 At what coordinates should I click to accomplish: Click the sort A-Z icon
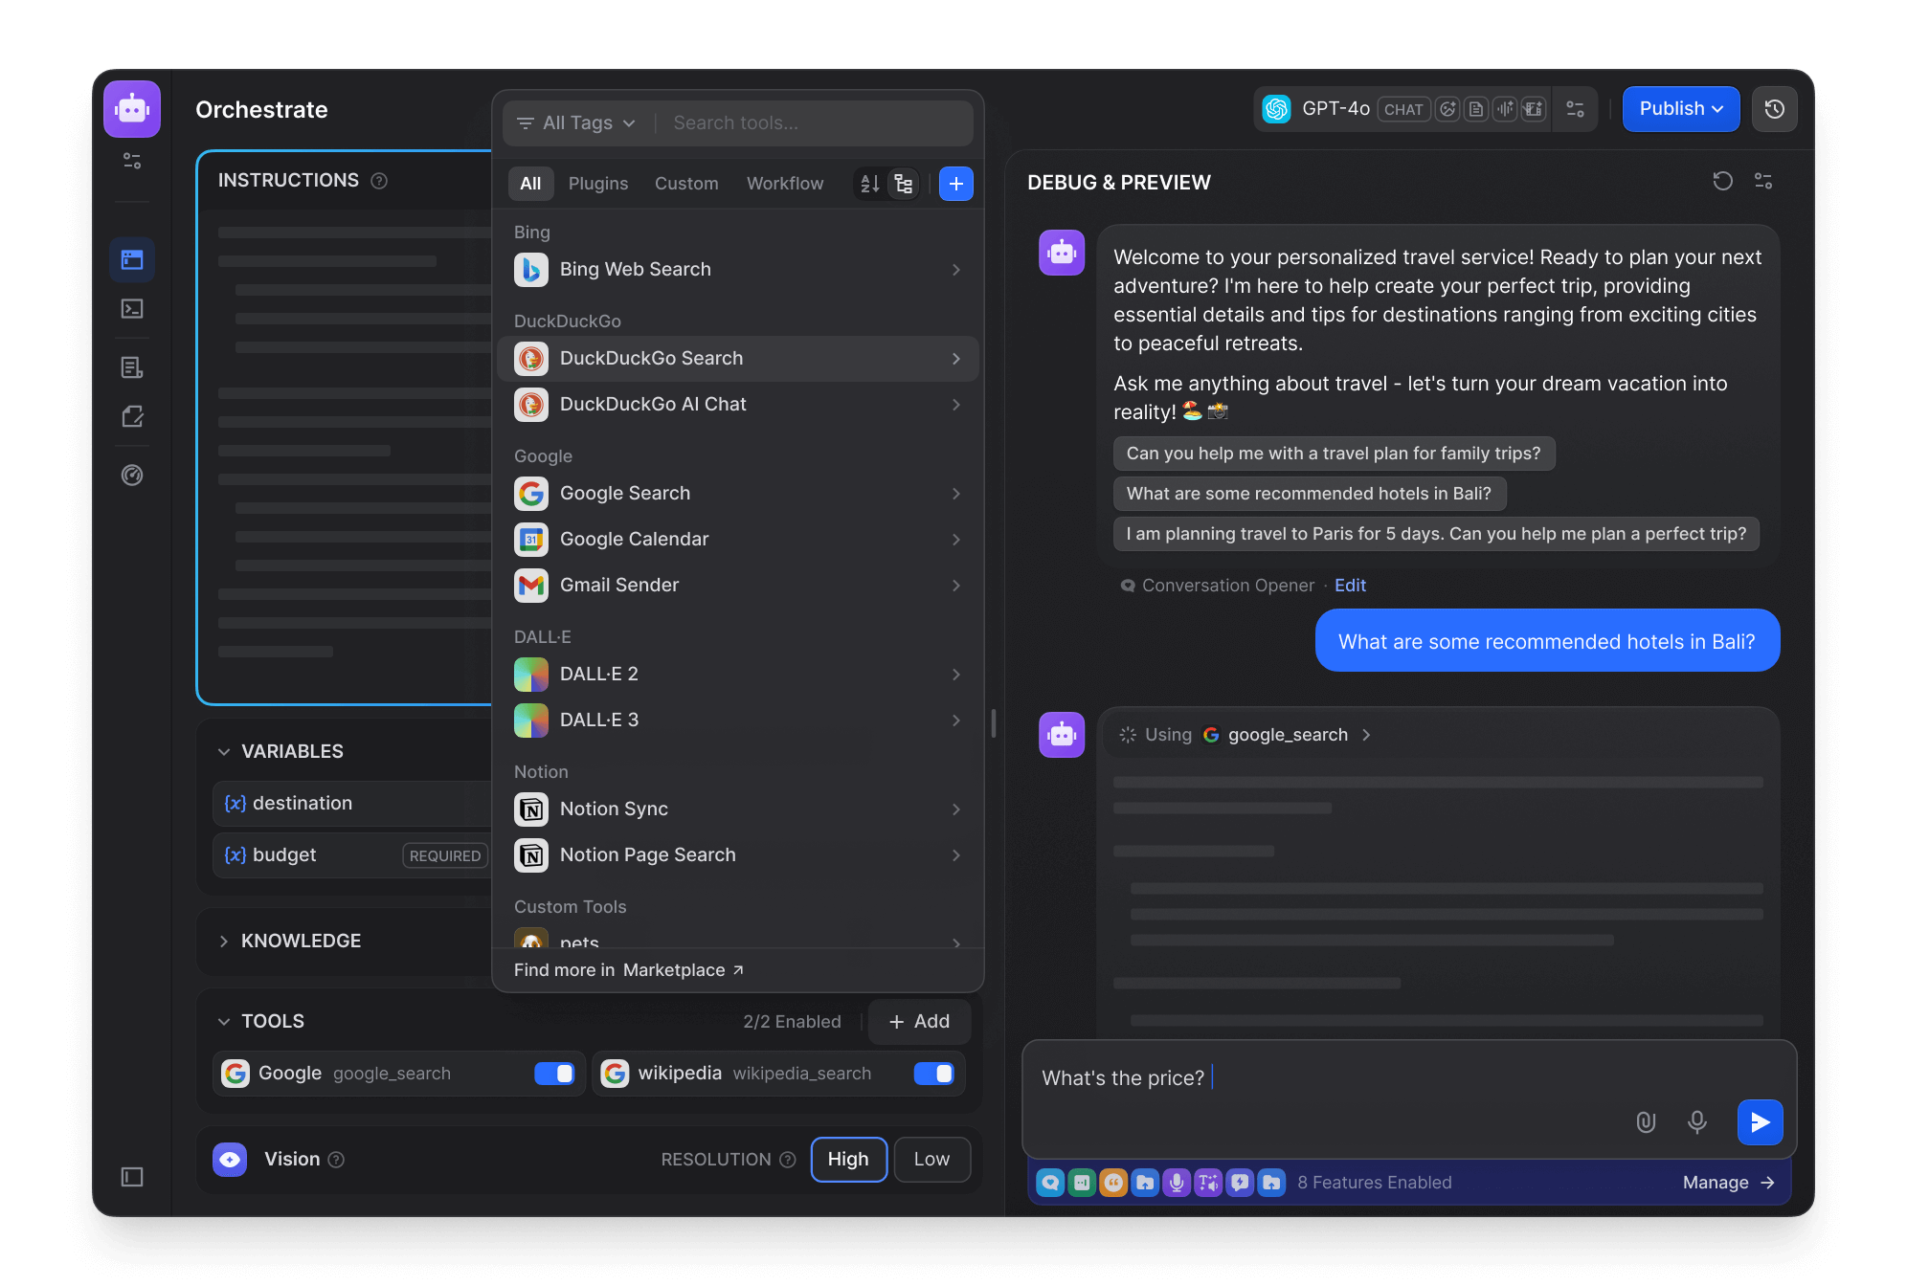coord(869,184)
